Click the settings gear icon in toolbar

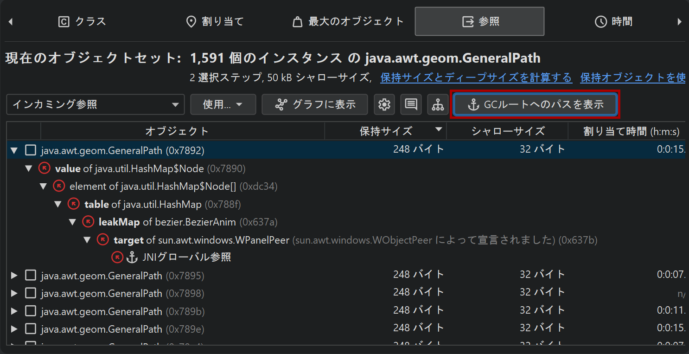(384, 105)
